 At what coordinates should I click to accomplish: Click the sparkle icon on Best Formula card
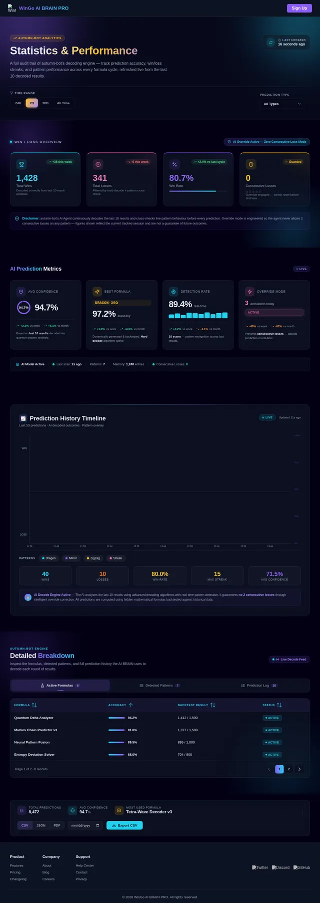pos(97,291)
